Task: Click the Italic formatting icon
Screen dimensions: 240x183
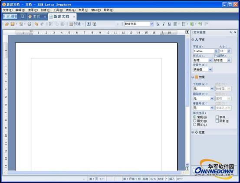Action: tap(164, 24)
